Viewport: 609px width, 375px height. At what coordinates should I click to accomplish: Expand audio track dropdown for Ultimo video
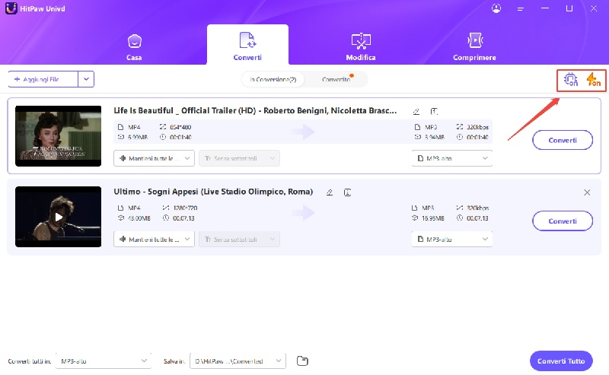coord(154,239)
